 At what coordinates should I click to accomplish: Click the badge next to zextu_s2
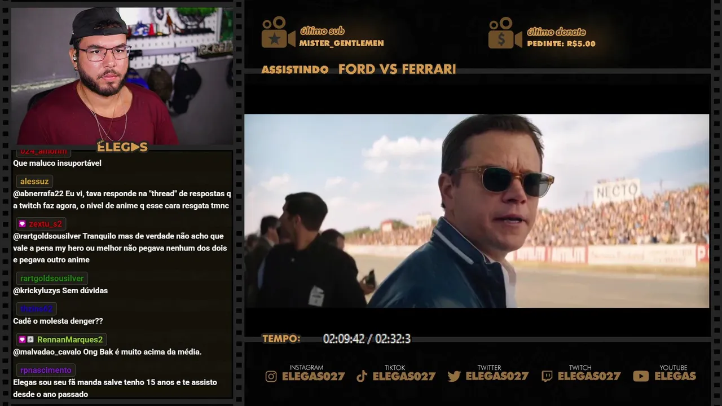click(23, 224)
